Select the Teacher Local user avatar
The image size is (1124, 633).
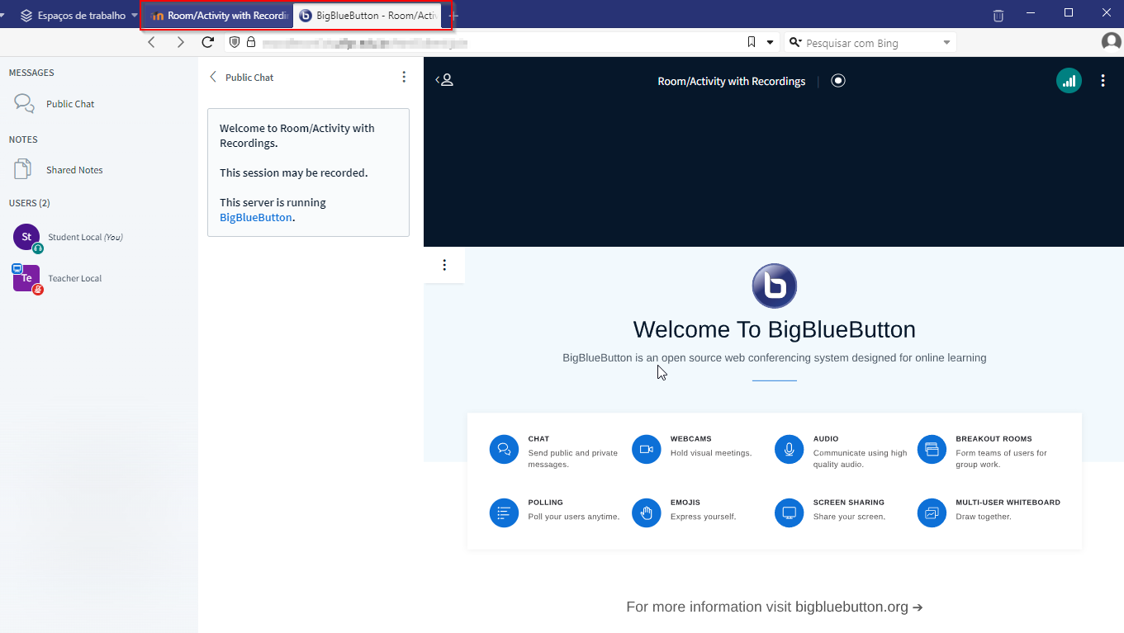click(x=26, y=278)
